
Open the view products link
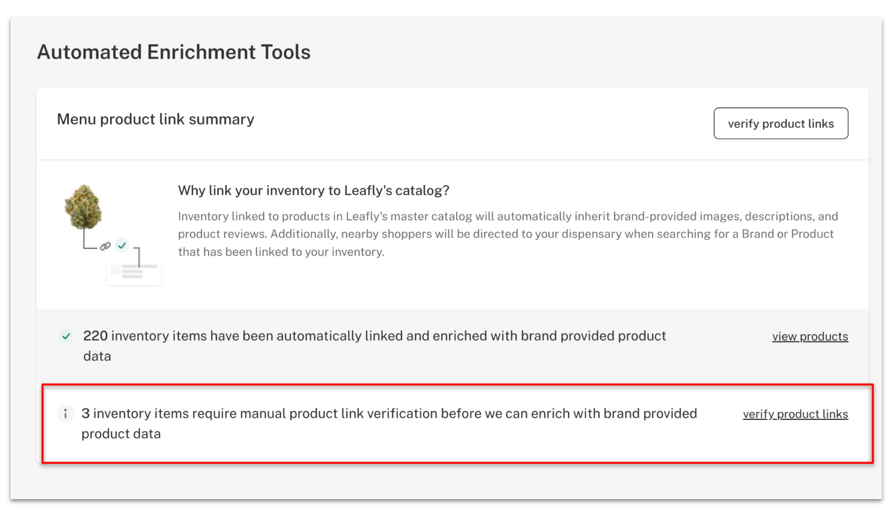[810, 337]
